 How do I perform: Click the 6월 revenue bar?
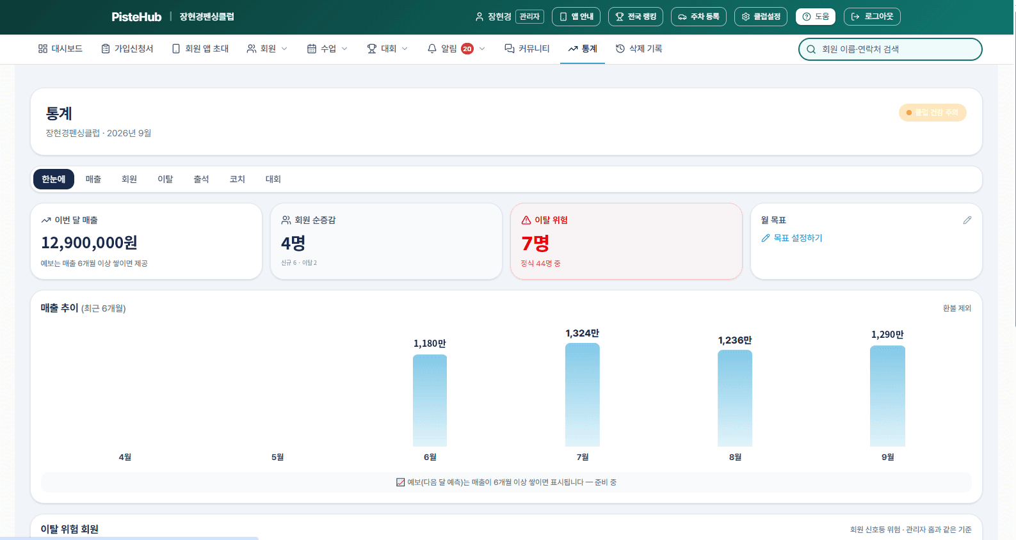point(430,401)
